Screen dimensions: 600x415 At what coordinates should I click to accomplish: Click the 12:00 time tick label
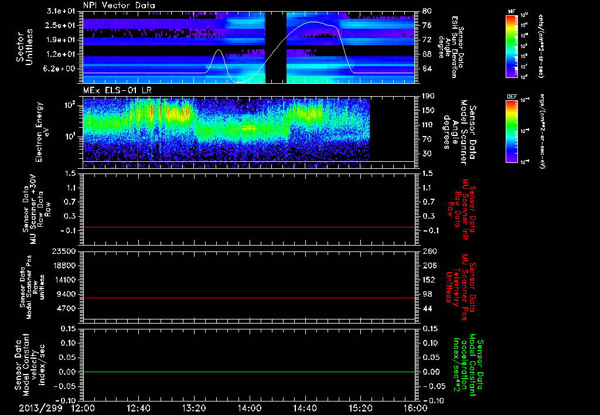point(83,408)
